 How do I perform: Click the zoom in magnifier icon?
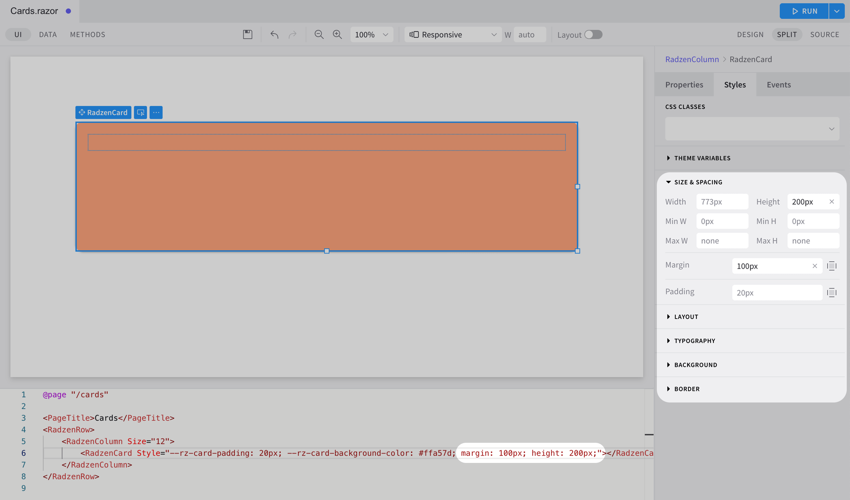pyautogui.click(x=337, y=34)
